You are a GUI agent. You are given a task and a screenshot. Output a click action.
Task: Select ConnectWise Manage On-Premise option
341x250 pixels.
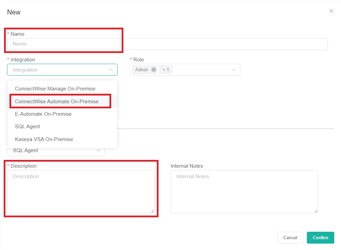55,89
